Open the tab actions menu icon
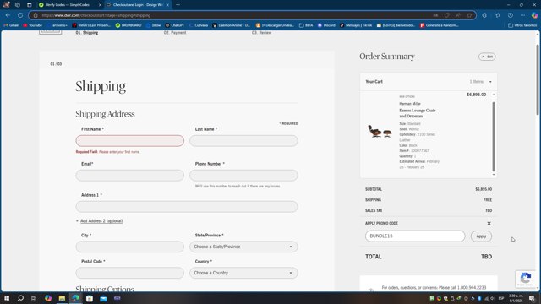This screenshot has height=304, width=541. [30, 5]
